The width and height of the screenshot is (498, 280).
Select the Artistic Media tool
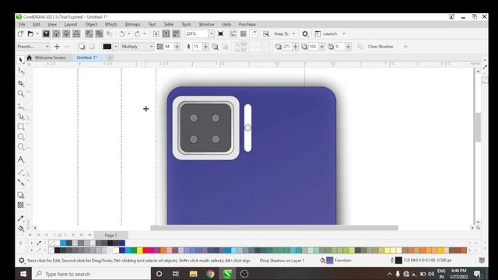21,117
